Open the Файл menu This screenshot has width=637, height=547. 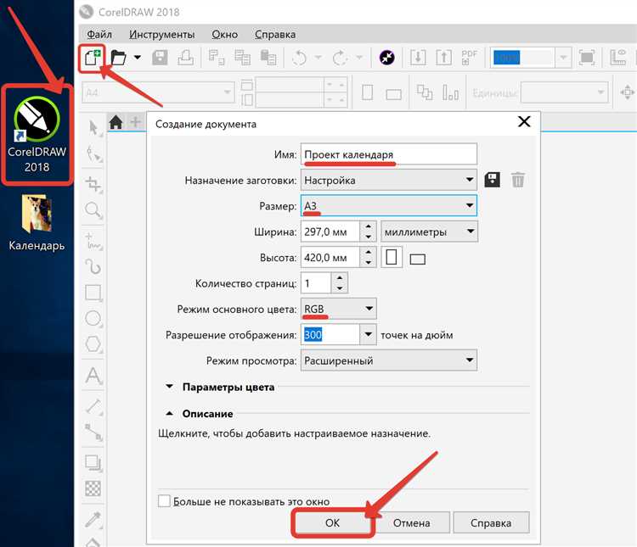99,35
